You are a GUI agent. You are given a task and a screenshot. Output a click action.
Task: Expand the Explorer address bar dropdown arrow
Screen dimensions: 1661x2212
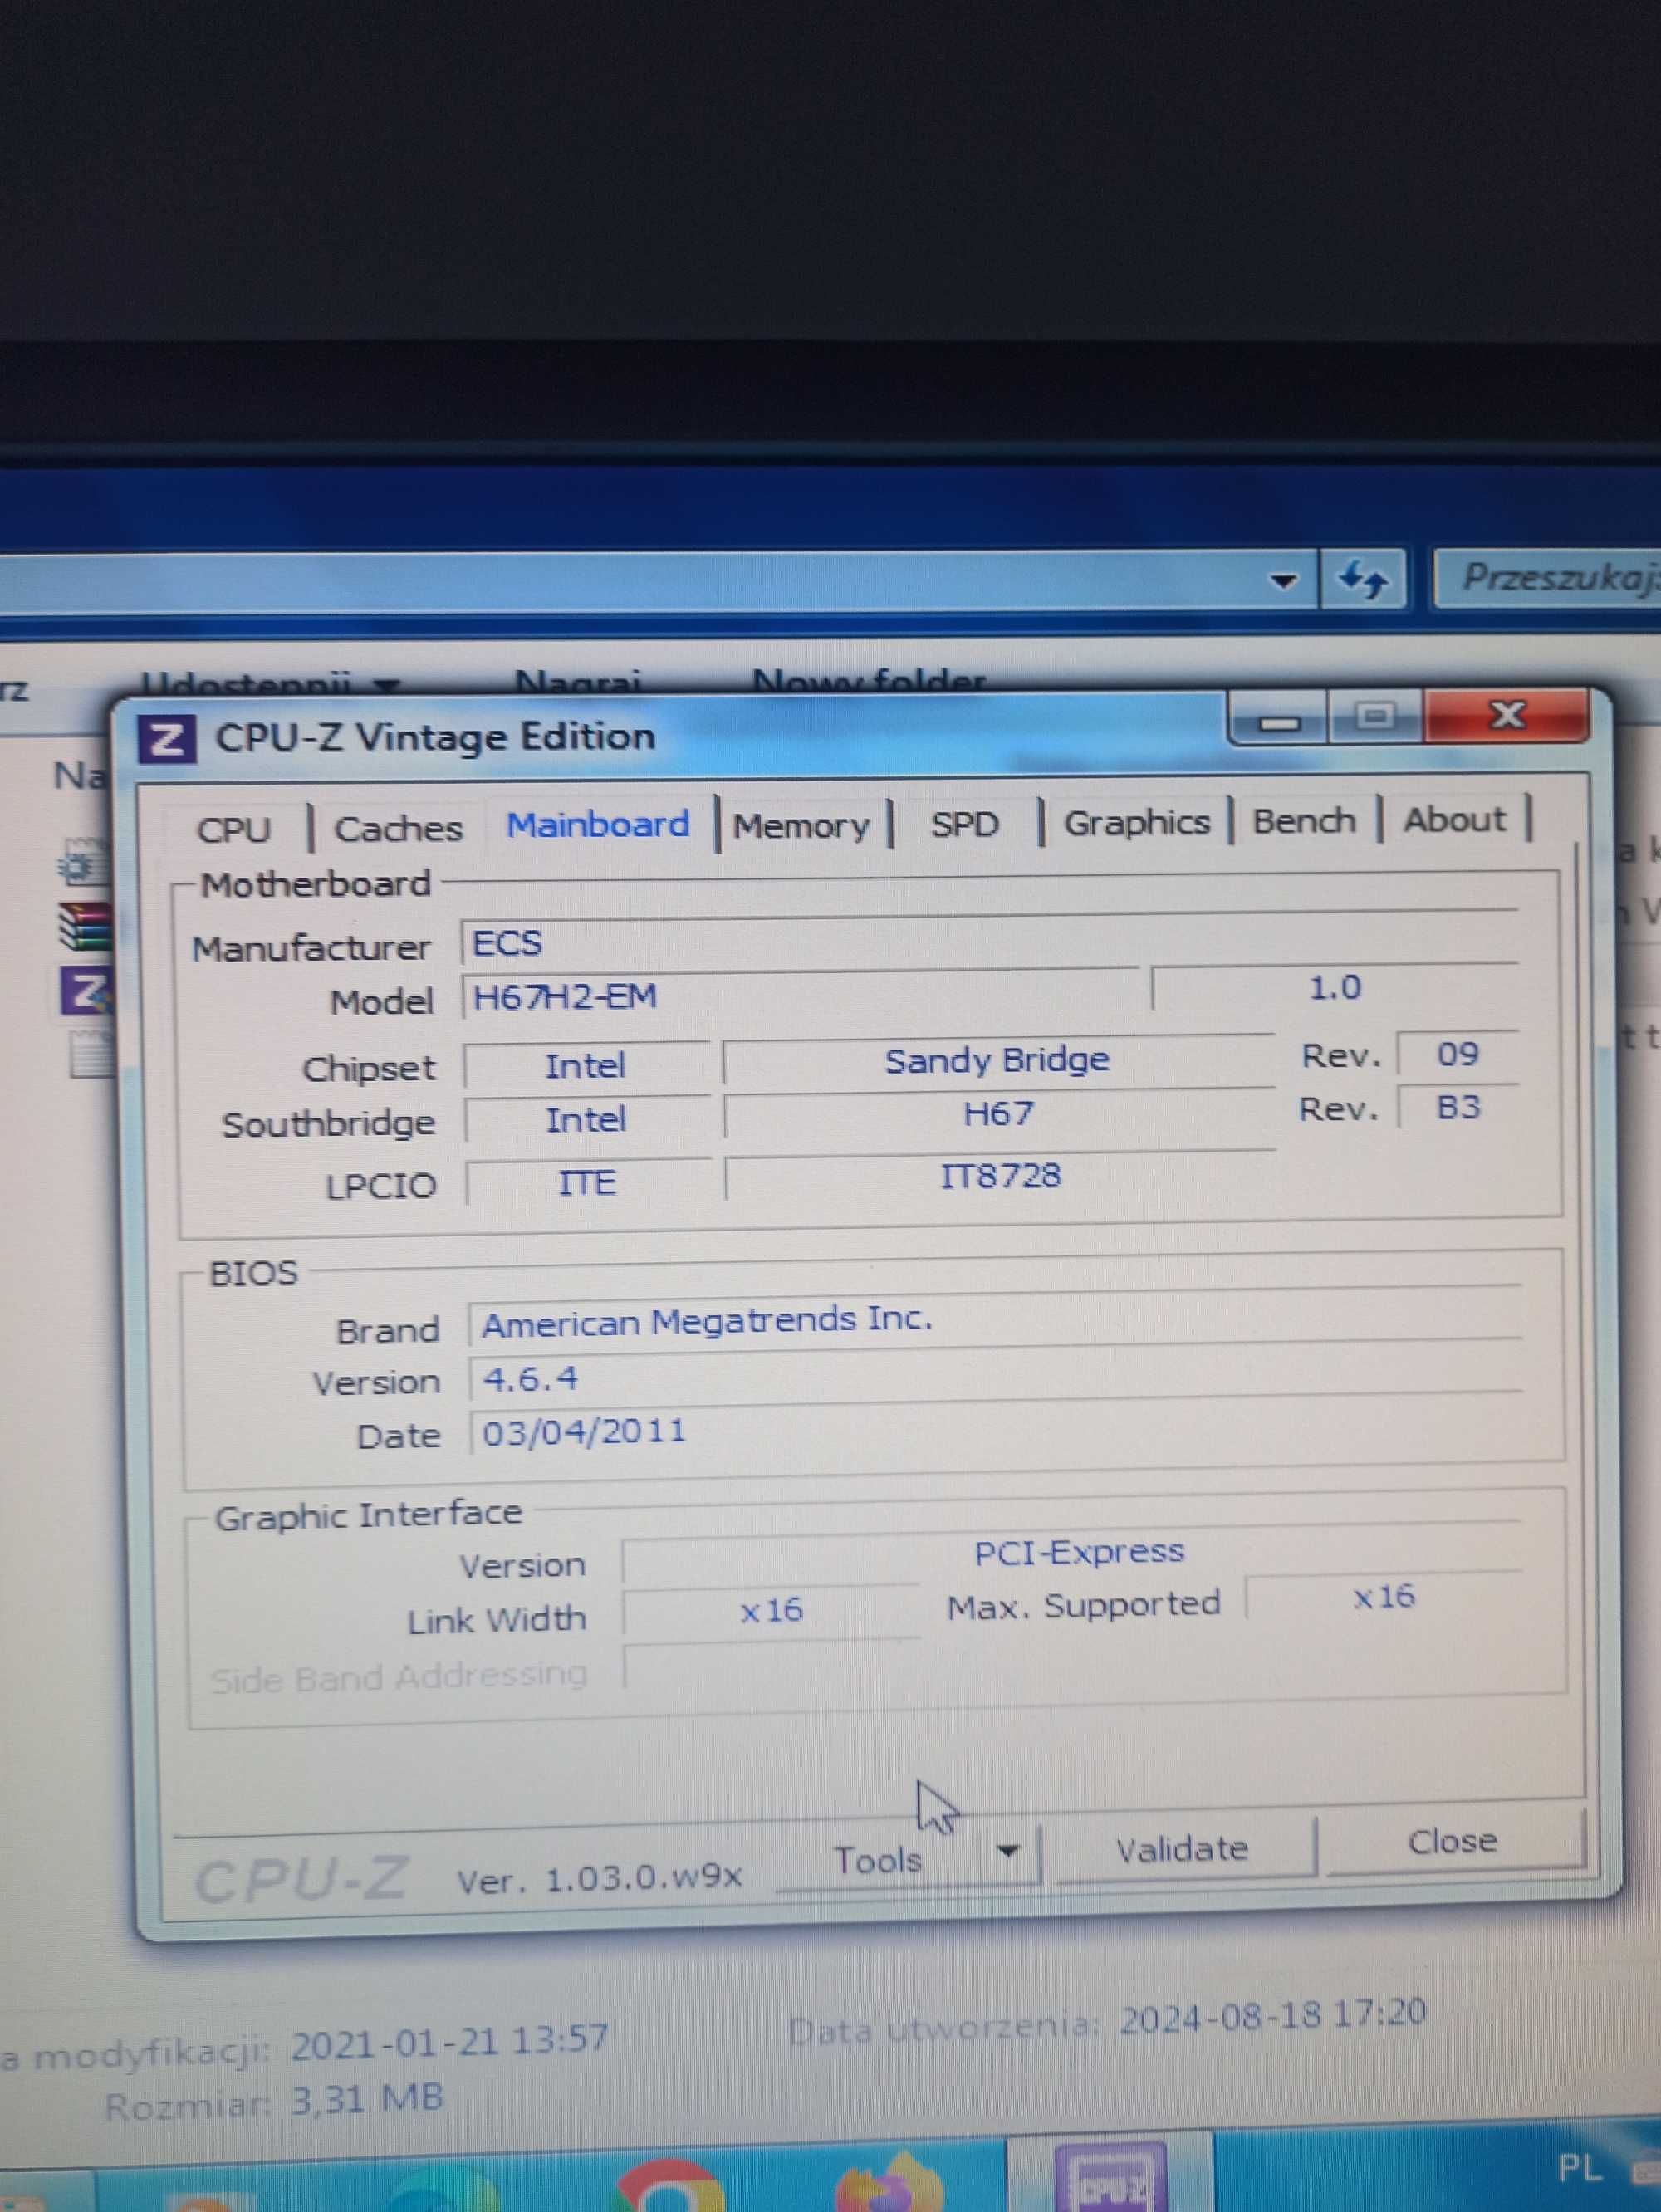click(1283, 581)
